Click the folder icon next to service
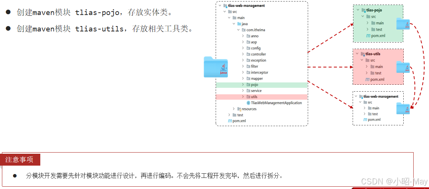Viewport: 429px width, 189px height. 248,90
